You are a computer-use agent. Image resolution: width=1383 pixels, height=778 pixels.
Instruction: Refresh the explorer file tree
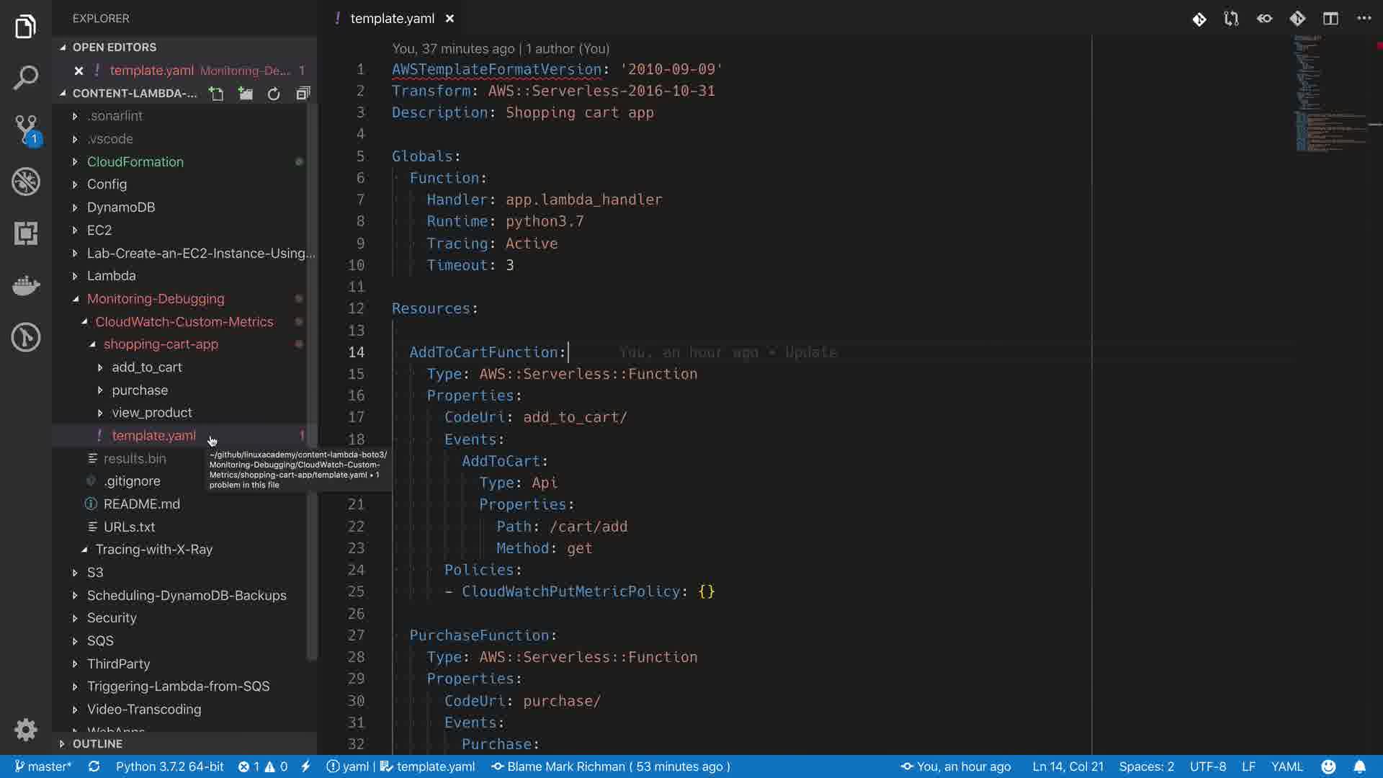coord(274,94)
